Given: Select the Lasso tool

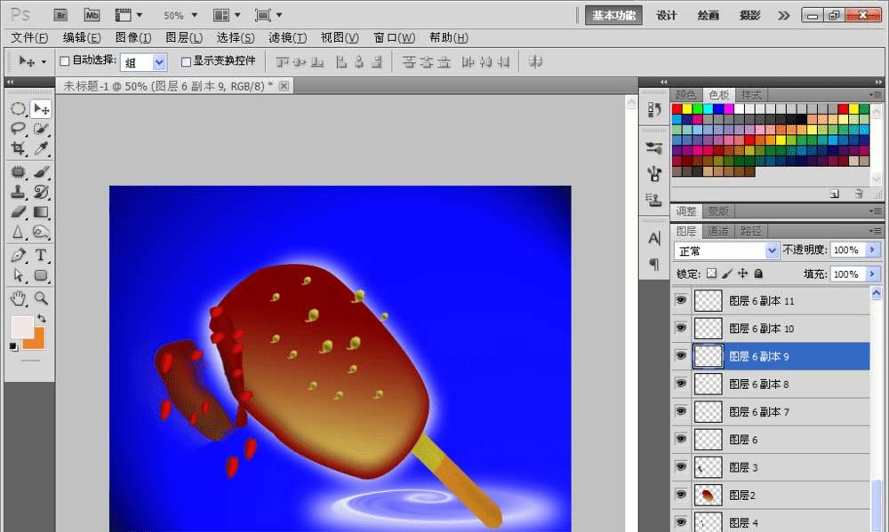Looking at the screenshot, I should [x=18, y=129].
